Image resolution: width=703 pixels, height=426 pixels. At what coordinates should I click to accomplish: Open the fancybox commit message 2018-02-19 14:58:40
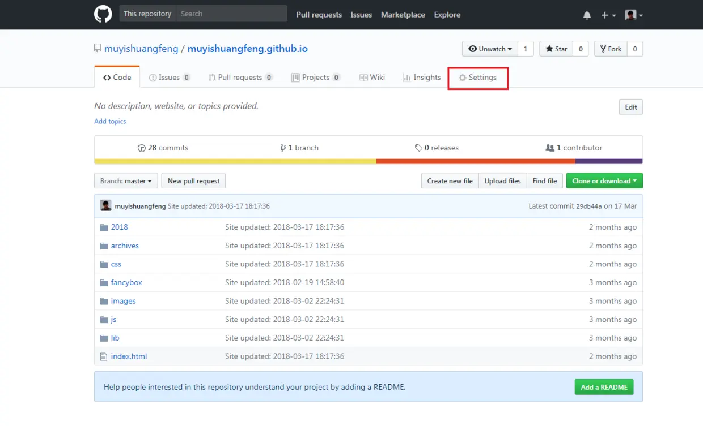(285, 282)
